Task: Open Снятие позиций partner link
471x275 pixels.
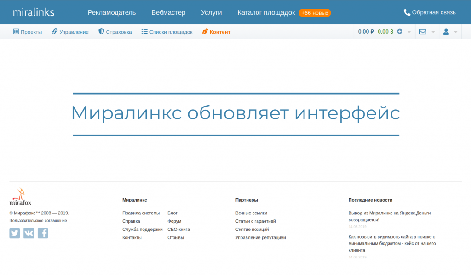Action: pos(252,230)
